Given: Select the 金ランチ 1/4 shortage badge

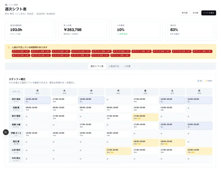Looking at the screenshot, I should [21, 55].
